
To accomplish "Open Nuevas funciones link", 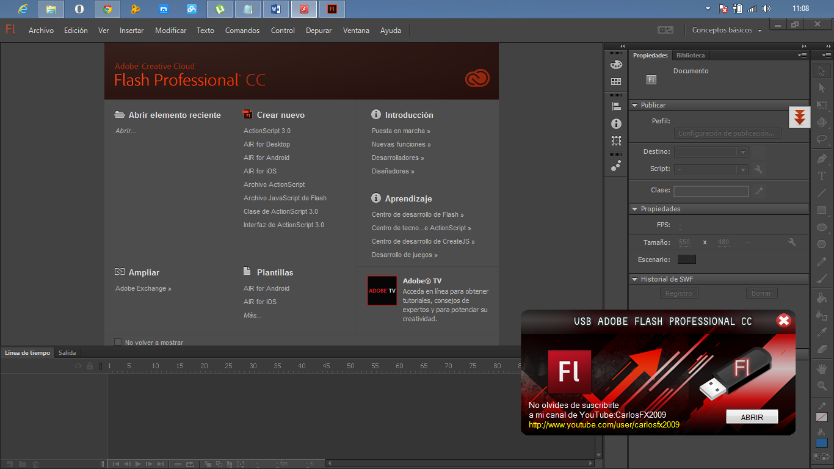I will 401,144.
